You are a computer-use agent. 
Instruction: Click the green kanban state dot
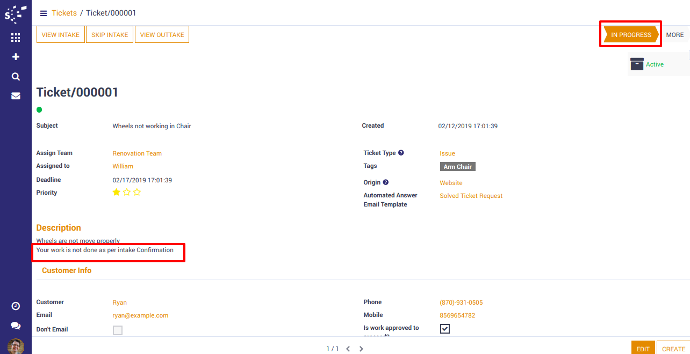click(x=39, y=110)
